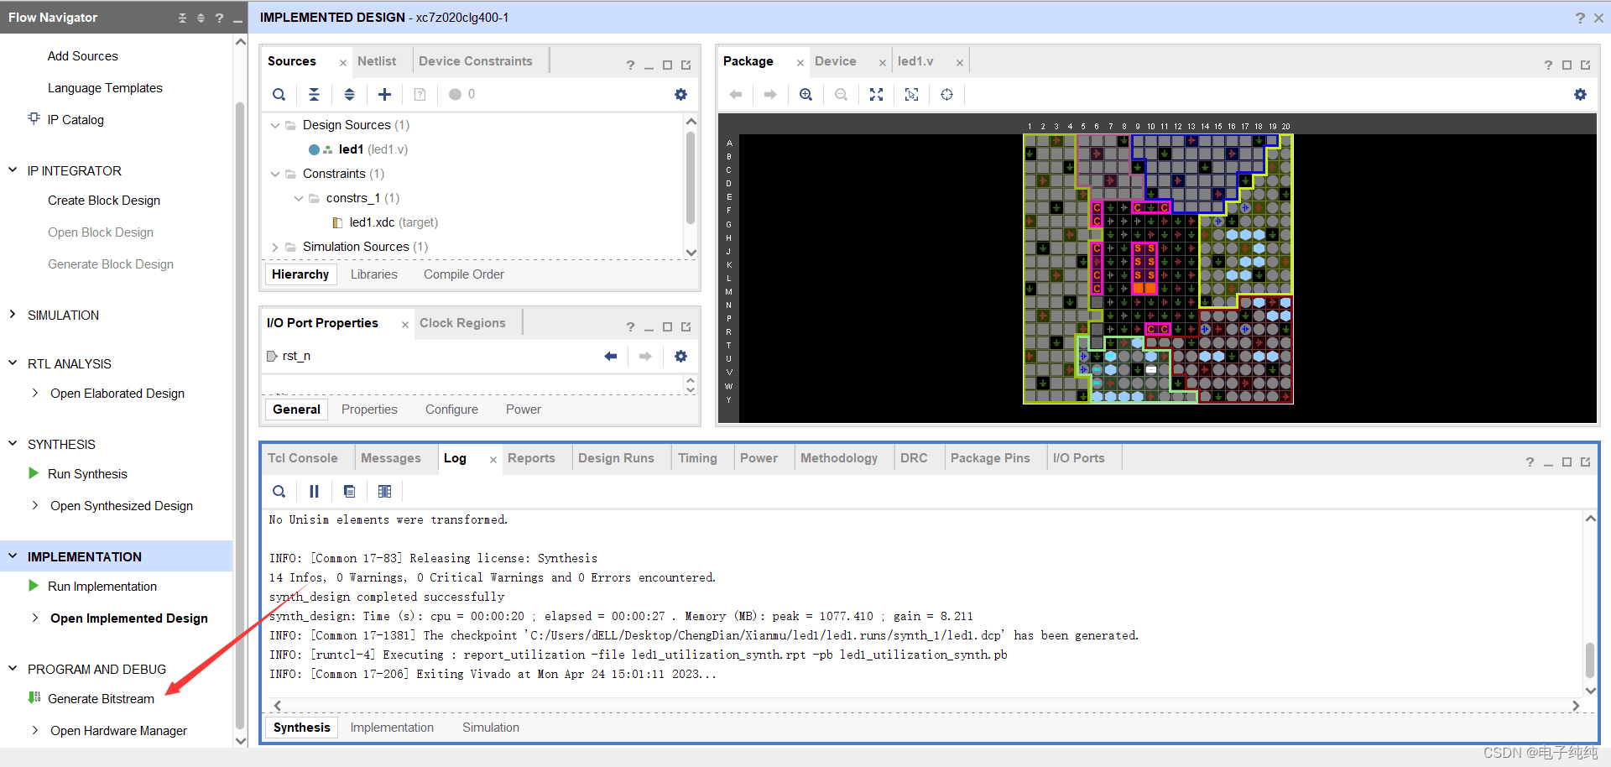The height and width of the screenshot is (767, 1611).
Task: Toggle column selection mode in Log
Action: 384,492
